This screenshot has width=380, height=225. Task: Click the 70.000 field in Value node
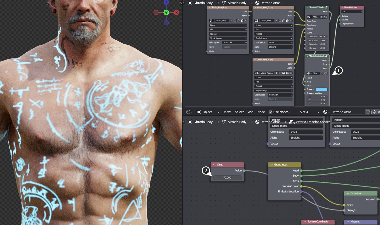pyautogui.click(x=227, y=178)
